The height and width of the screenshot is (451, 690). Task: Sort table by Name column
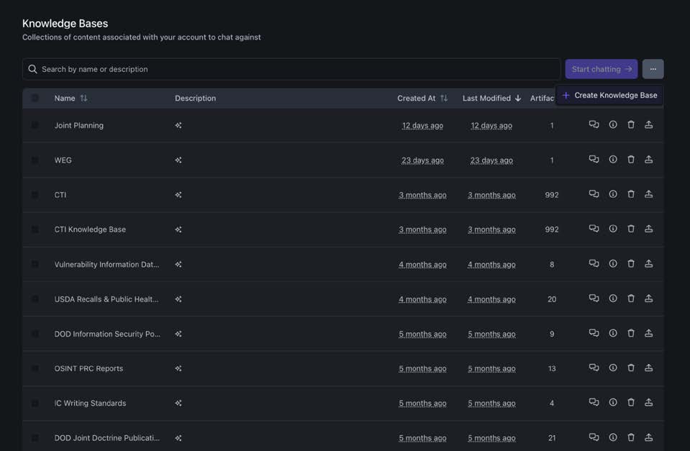click(x=83, y=99)
